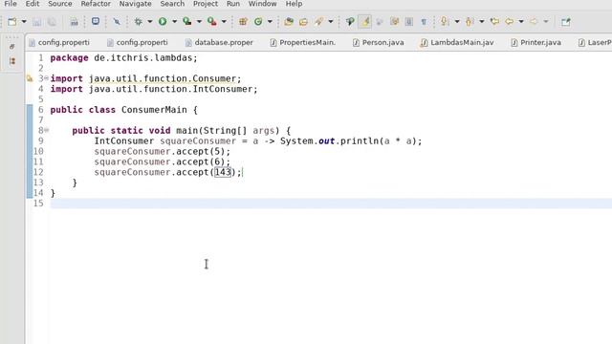Click the Skip All Breakpoints icon
Viewport: 612px width, 344px height.
tap(117, 22)
